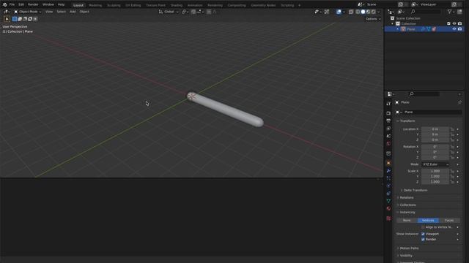
Task: Open the Global transform orientation dropdown
Action: (x=169, y=12)
